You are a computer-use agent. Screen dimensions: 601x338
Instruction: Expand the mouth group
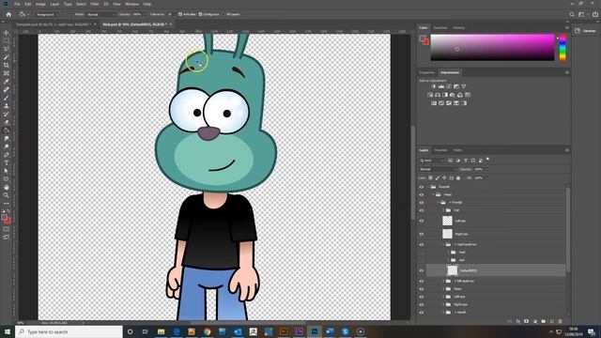(444, 313)
